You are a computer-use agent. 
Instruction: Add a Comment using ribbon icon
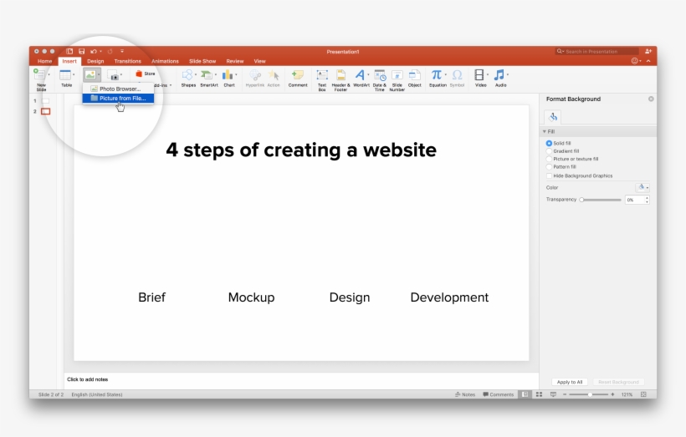point(298,75)
